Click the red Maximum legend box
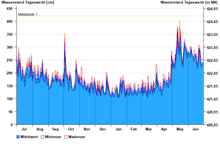 [x=66, y=137]
